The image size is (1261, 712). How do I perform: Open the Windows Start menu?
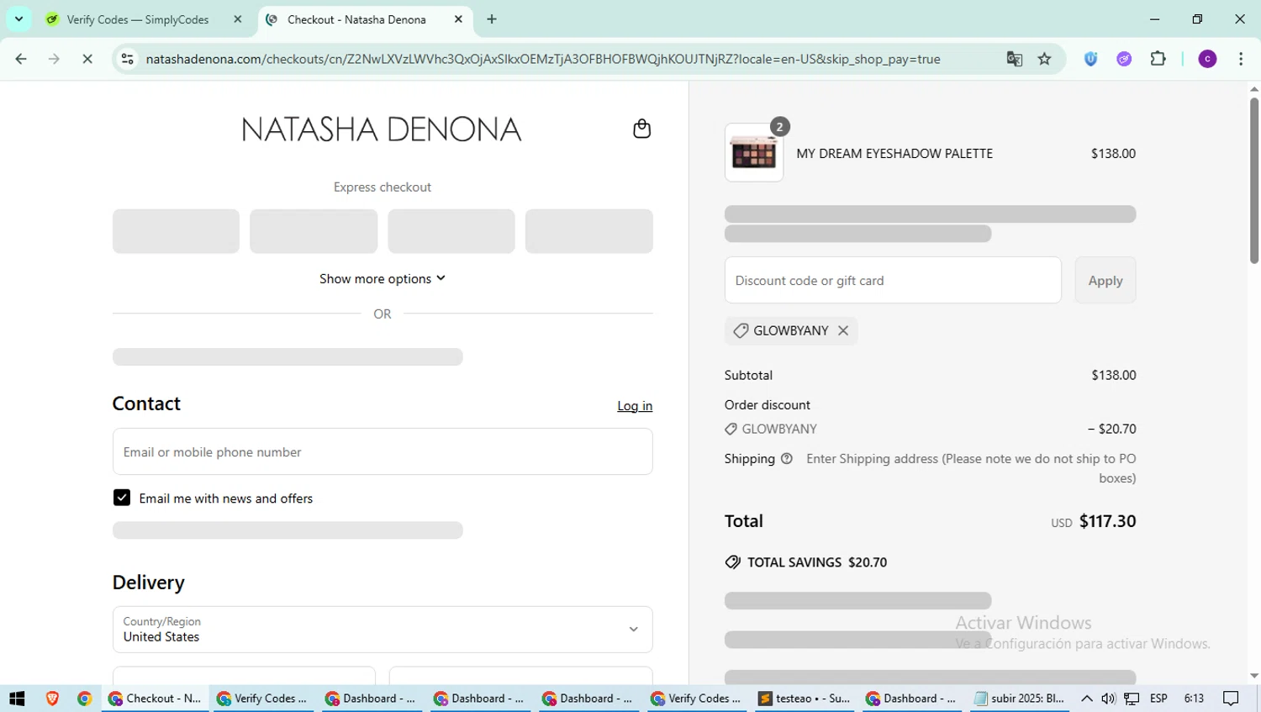[17, 699]
